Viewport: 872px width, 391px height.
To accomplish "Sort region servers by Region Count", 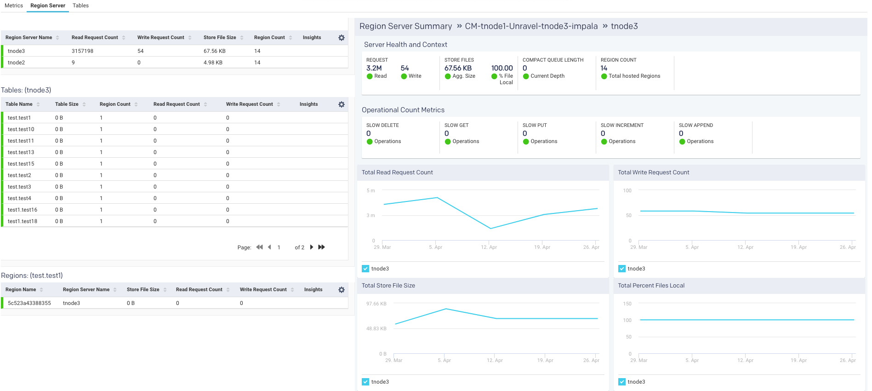I will [x=291, y=38].
